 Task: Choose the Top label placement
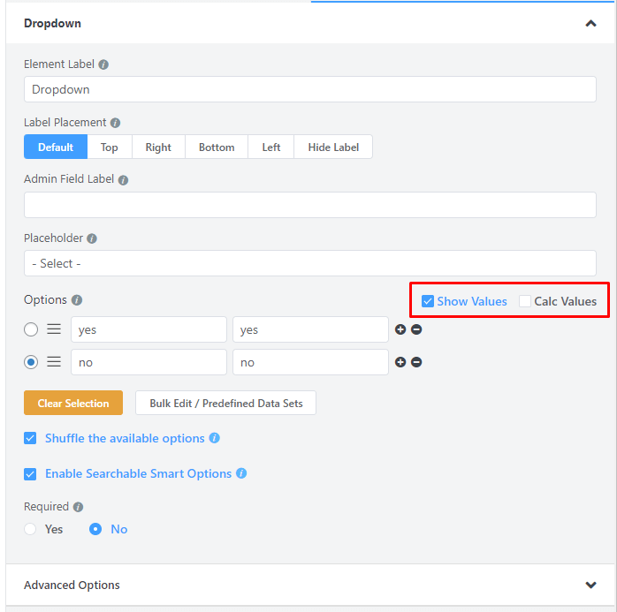coord(109,147)
